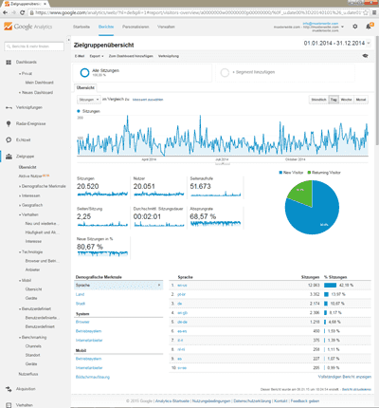Screen dimensions: 379x408
Task: Click the Radar-Ereignisse lightbulb icon
Action: click(x=9, y=123)
